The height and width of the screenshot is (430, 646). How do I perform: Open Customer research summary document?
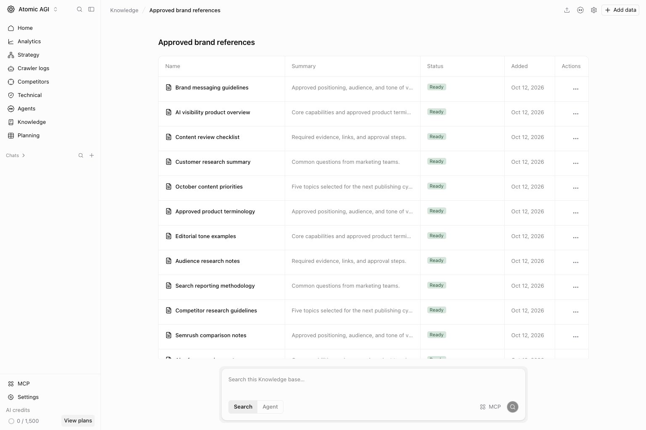[213, 162]
